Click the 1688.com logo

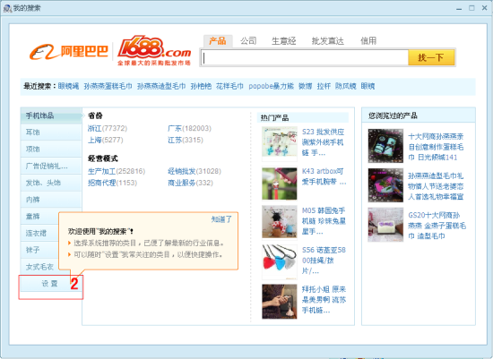click(154, 50)
